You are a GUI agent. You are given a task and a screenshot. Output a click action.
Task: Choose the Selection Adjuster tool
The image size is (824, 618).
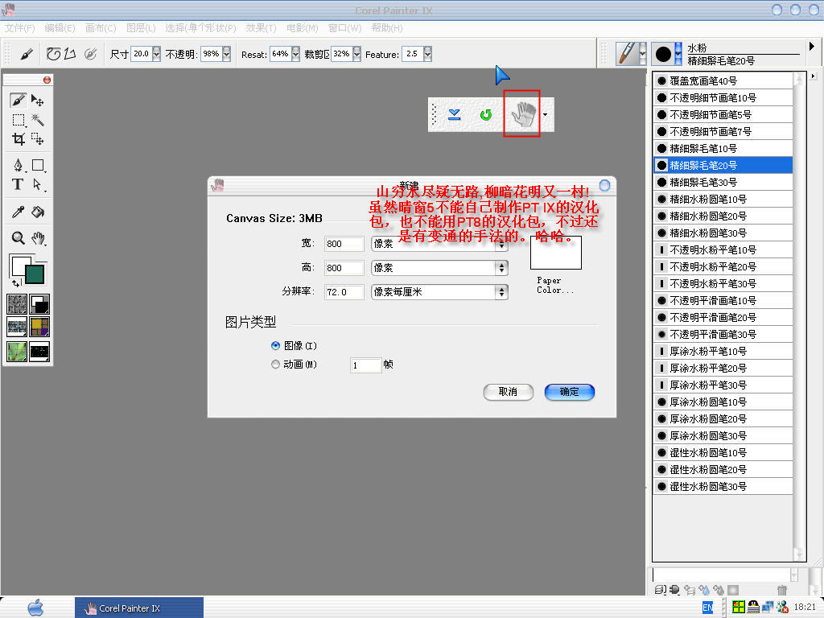coord(37,138)
